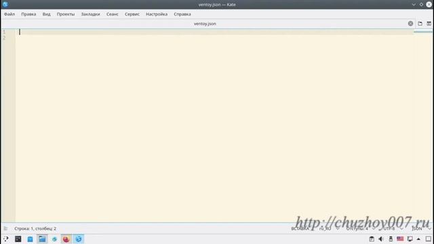The height and width of the screenshot is (244, 434).
Task: Switch keyboard layout using the US flag
Action: click(400, 239)
